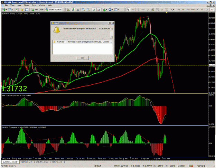
Task: Toggle the M5 timeframe button
Action: coord(184,10)
